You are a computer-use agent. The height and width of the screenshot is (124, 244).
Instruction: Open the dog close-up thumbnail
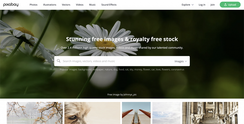tap(92, 113)
